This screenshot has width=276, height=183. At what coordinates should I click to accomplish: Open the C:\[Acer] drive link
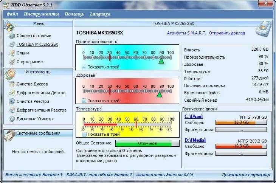click(194, 116)
